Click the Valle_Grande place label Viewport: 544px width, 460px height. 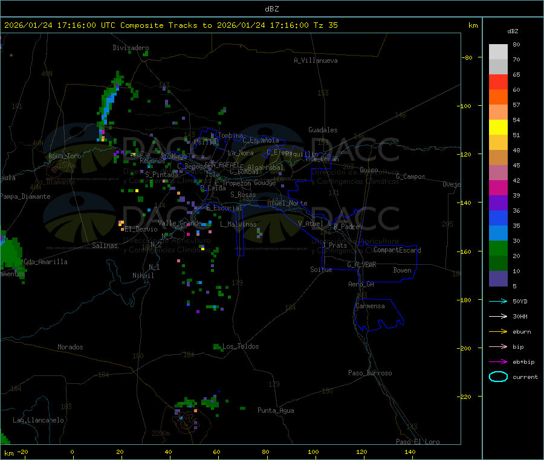(x=180, y=223)
